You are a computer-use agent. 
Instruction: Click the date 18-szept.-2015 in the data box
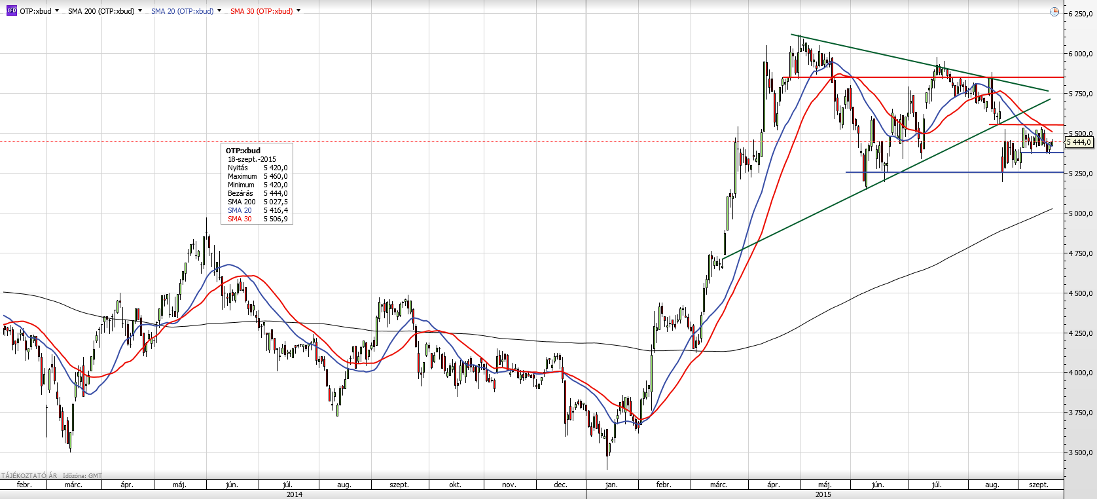coord(252,159)
